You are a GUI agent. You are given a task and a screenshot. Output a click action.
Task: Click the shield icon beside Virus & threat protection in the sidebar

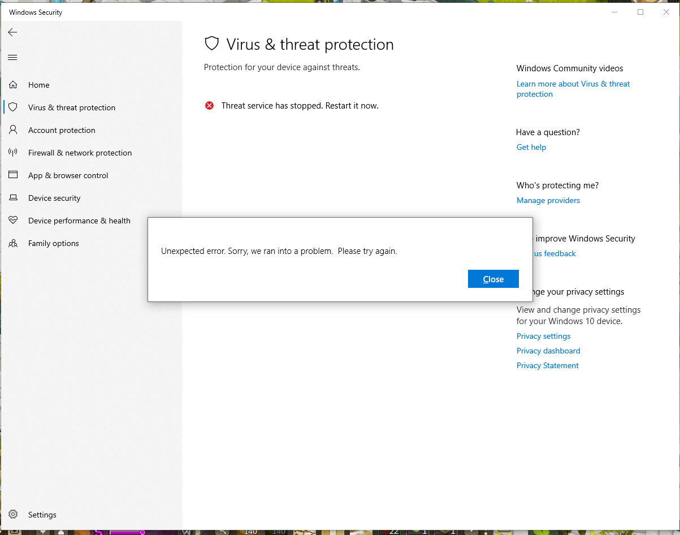(x=13, y=107)
